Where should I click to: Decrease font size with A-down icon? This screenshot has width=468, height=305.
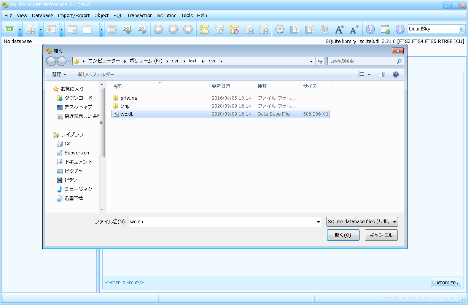click(354, 29)
